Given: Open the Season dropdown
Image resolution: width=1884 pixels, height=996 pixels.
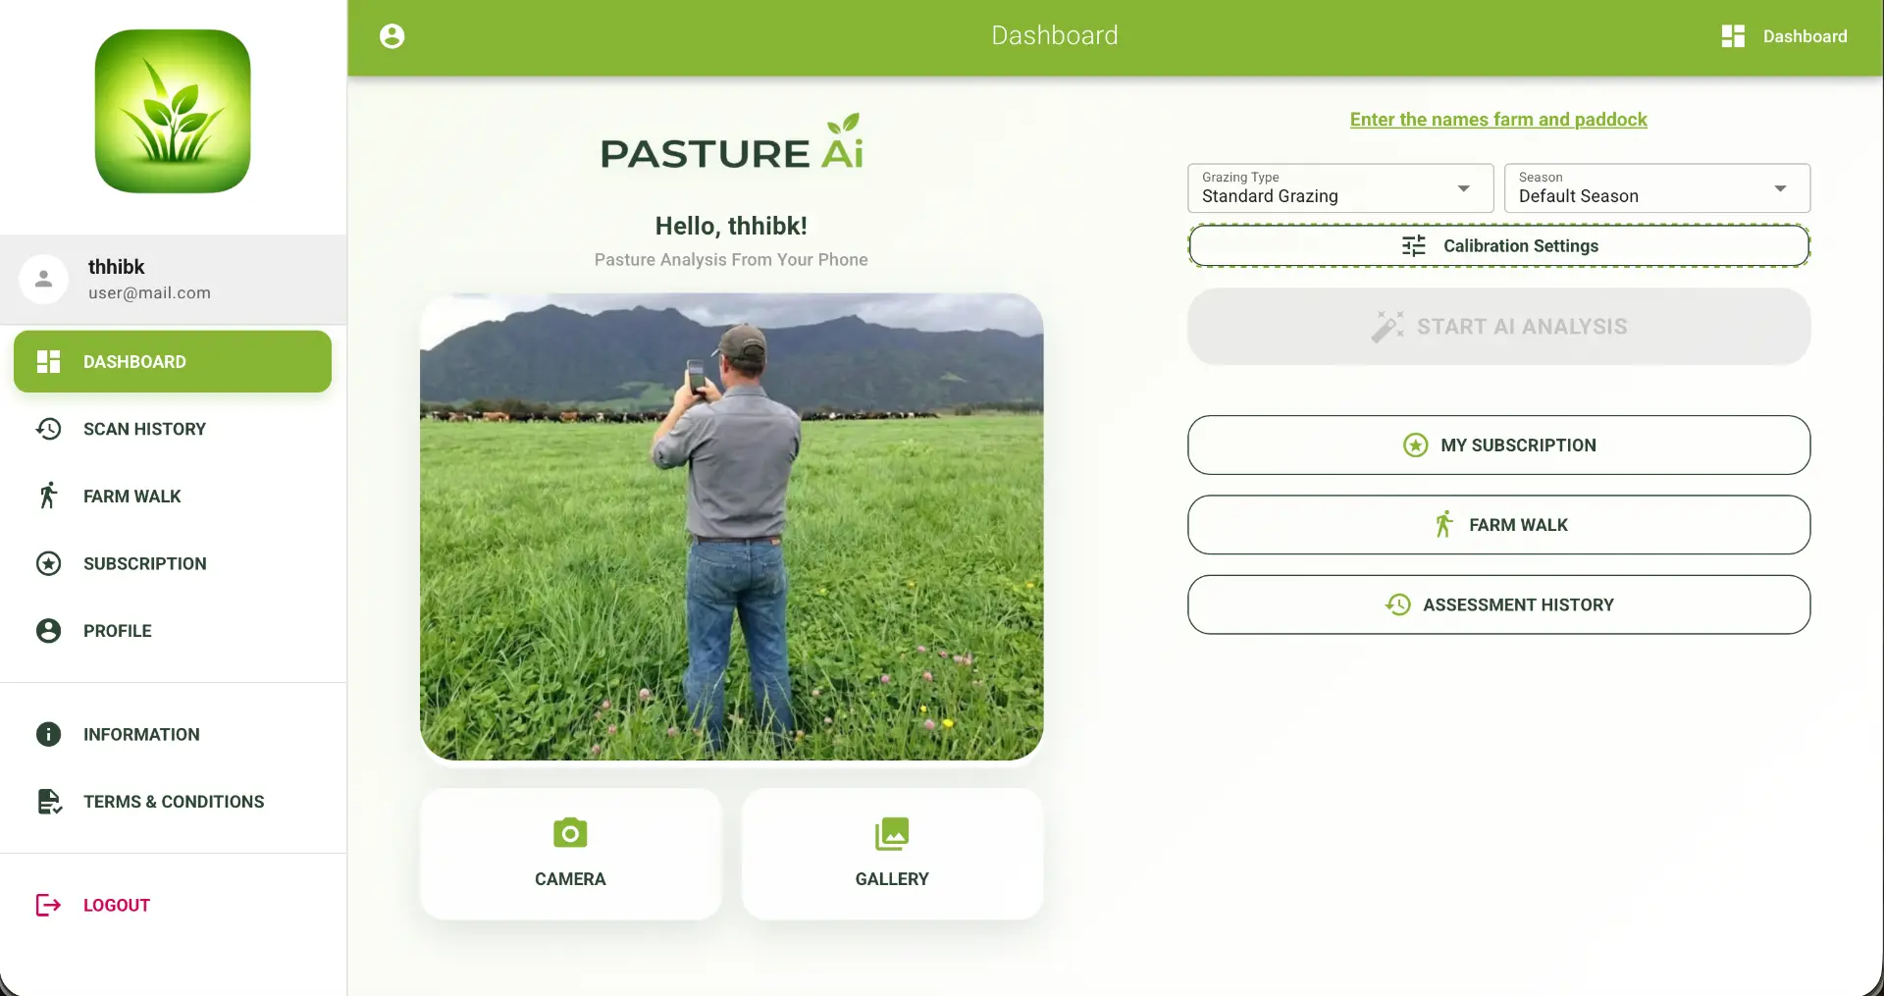Looking at the screenshot, I should [x=1656, y=188].
